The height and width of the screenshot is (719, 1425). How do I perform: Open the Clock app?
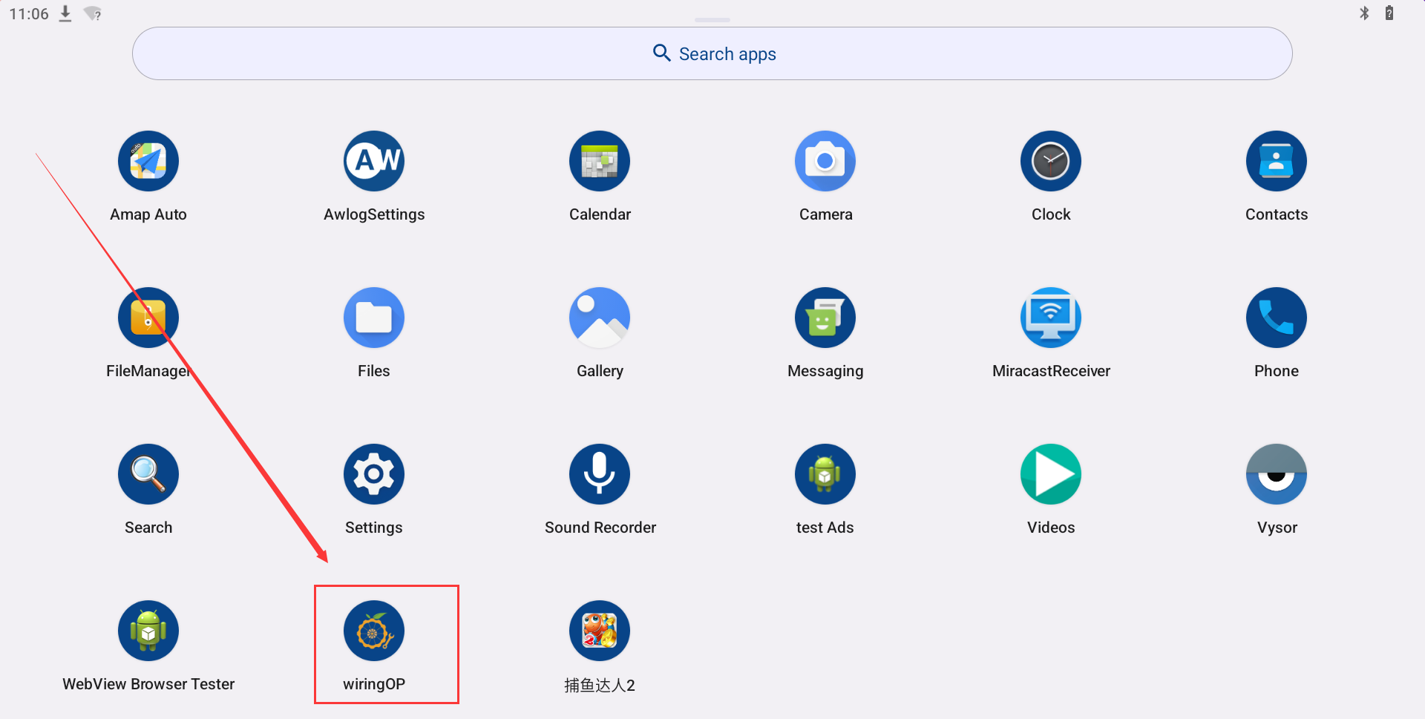coord(1051,161)
